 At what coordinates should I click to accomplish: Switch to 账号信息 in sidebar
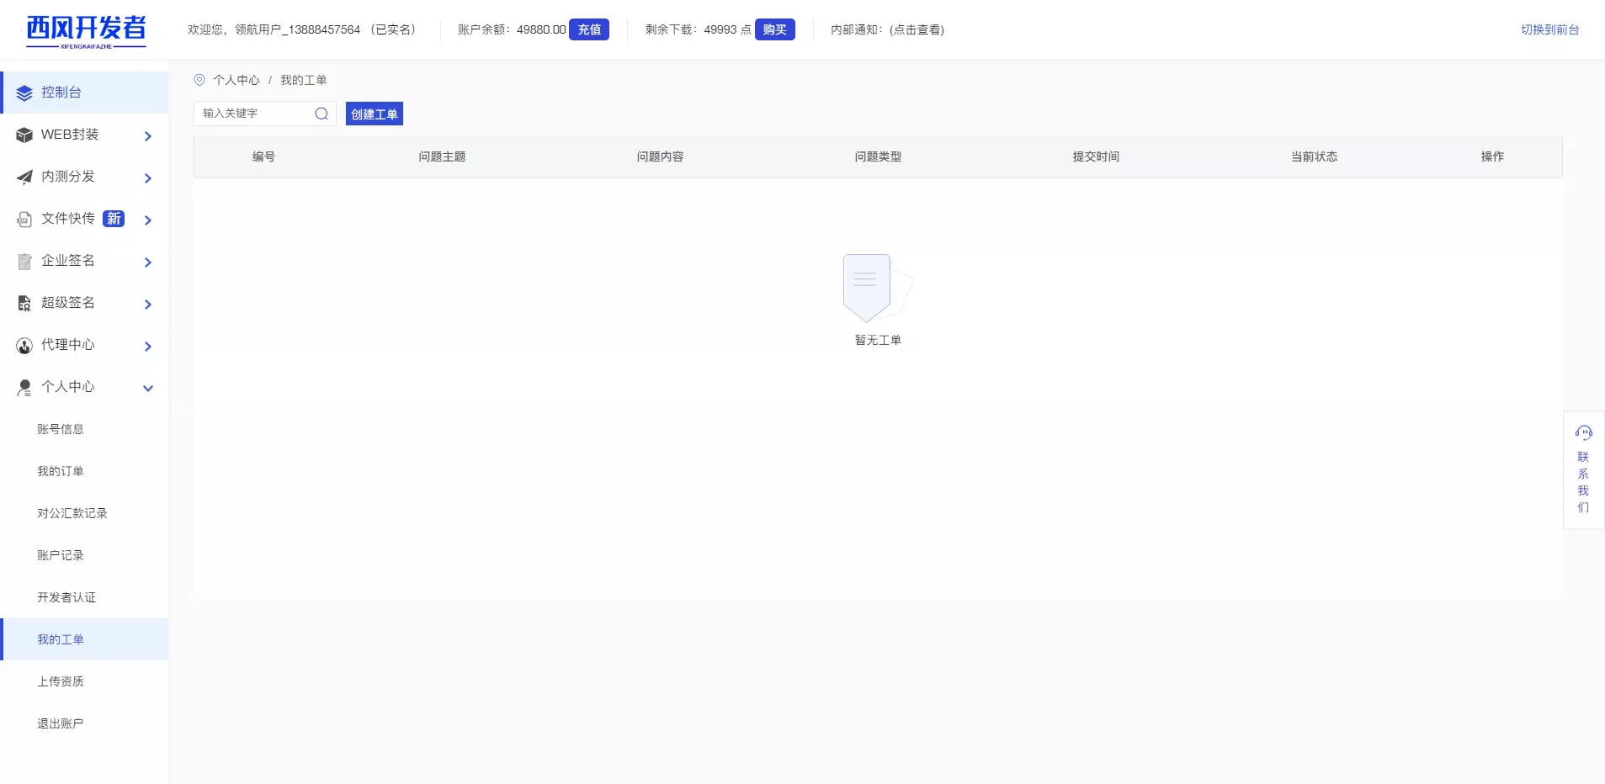(60, 429)
